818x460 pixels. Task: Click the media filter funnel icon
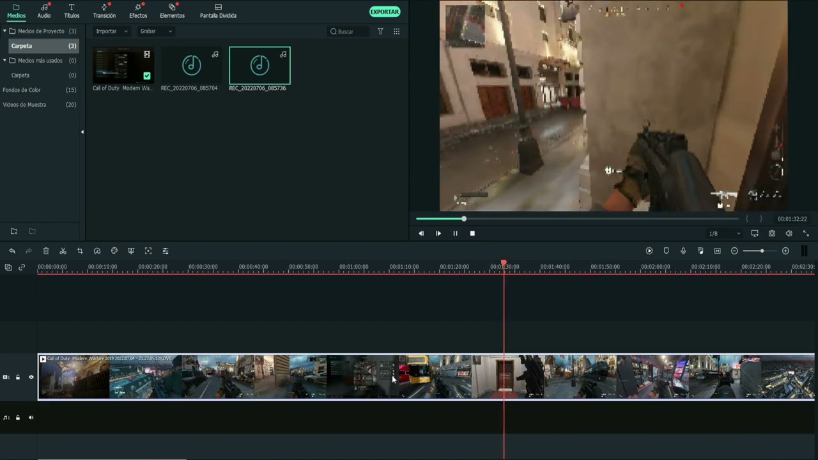(380, 31)
